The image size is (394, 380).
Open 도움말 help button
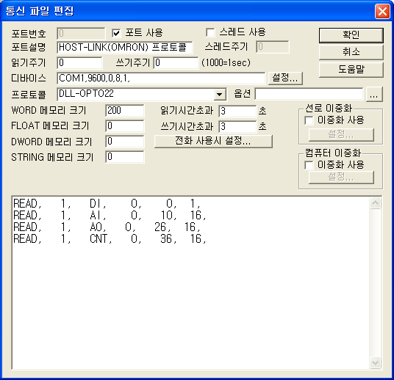[351, 70]
